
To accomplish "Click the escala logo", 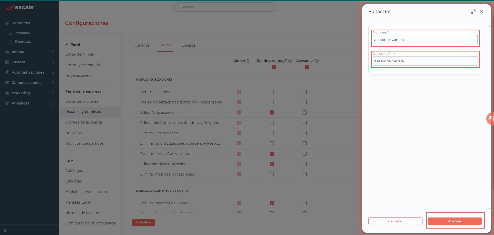I will [21, 7].
